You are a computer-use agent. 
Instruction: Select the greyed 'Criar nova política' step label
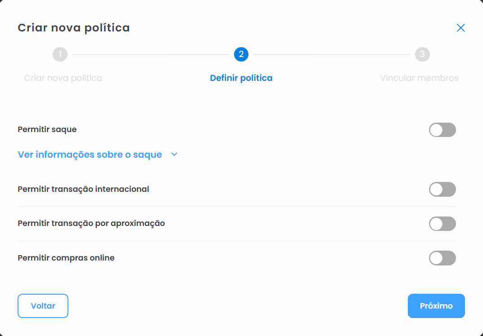tap(63, 78)
